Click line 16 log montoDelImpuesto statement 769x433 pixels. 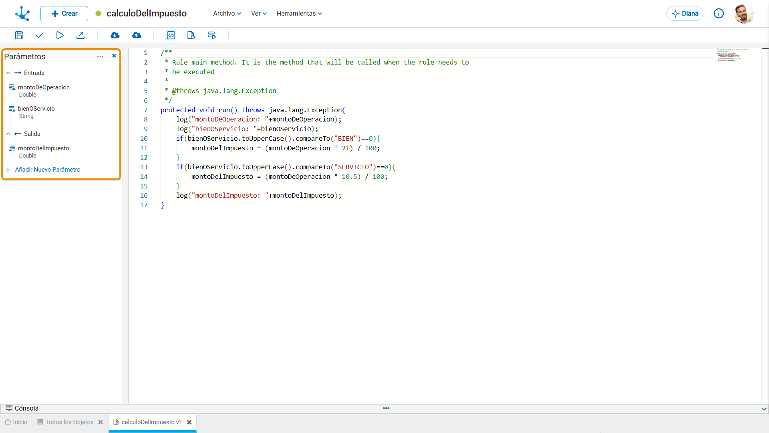[259, 196]
